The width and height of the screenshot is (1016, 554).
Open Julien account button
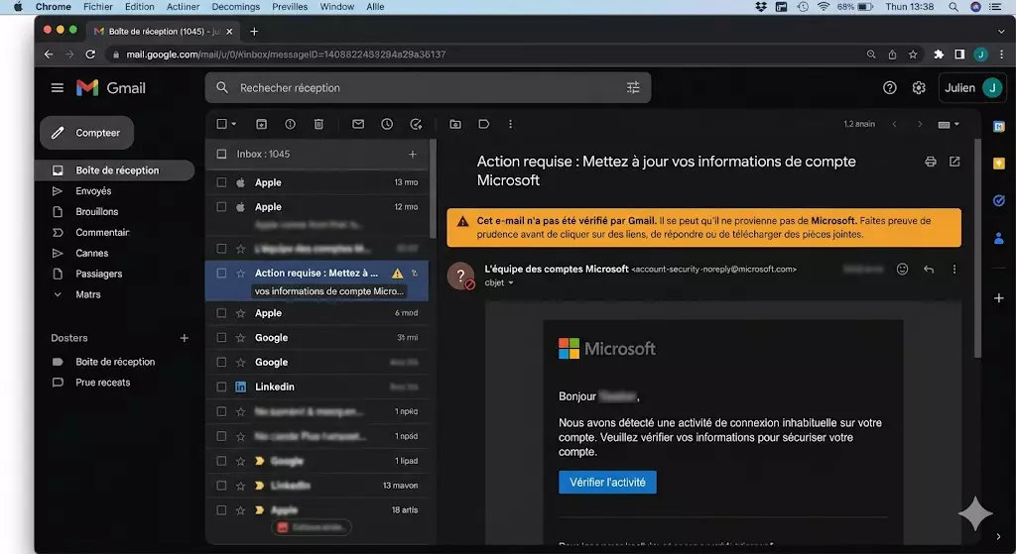(x=972, y=88)
